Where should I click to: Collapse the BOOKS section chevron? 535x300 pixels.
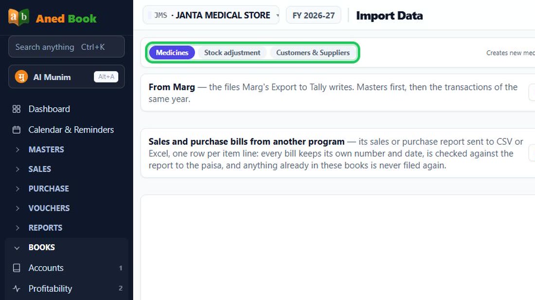[17, 248]
